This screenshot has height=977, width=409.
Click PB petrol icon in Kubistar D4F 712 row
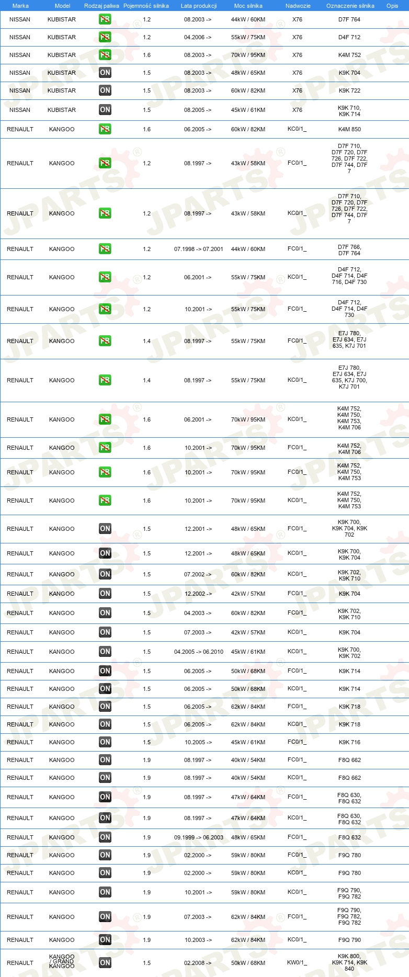coord(105,37)
